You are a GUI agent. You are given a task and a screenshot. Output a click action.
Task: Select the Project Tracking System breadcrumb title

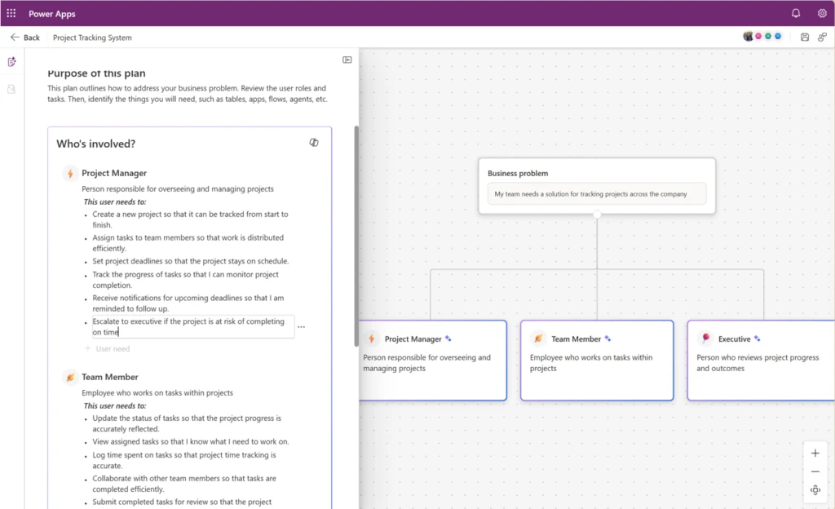(x=92, y=37)
